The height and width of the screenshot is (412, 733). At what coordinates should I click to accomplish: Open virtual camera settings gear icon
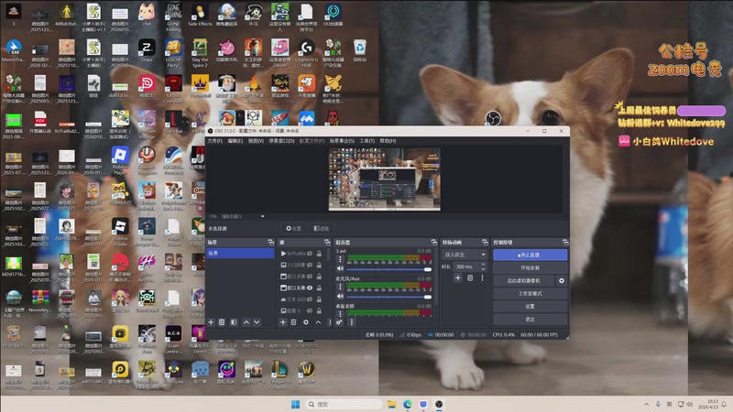562,280
